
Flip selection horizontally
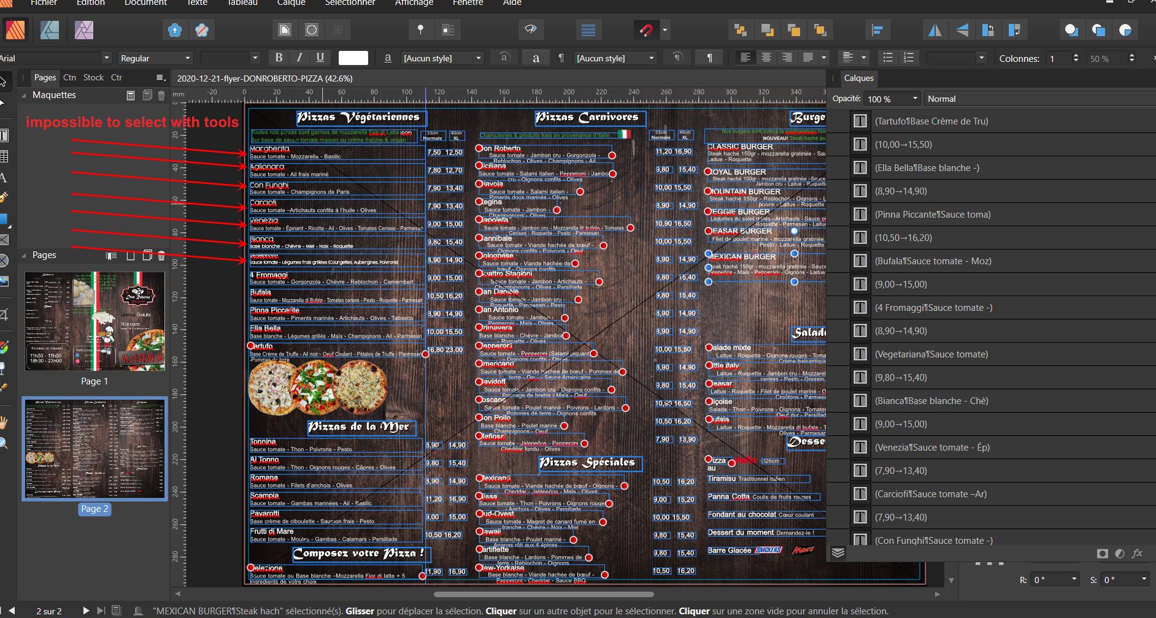[934, 29]
